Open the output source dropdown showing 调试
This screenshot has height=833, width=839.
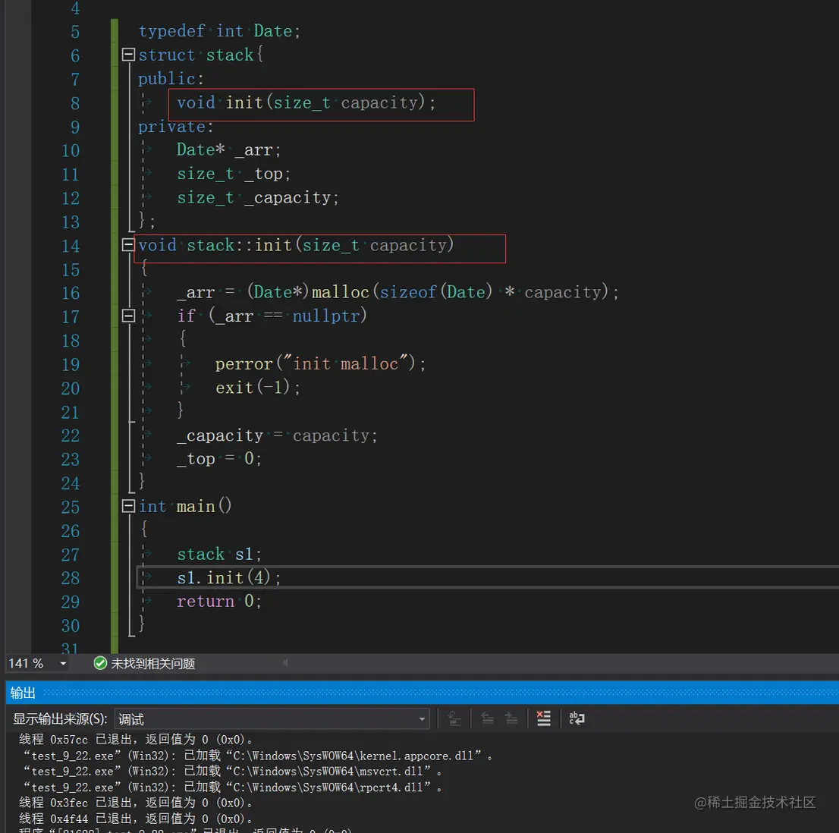pyautogui.click(x=272, y=719)
